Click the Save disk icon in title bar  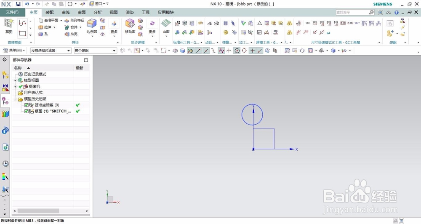pos(18,4)
